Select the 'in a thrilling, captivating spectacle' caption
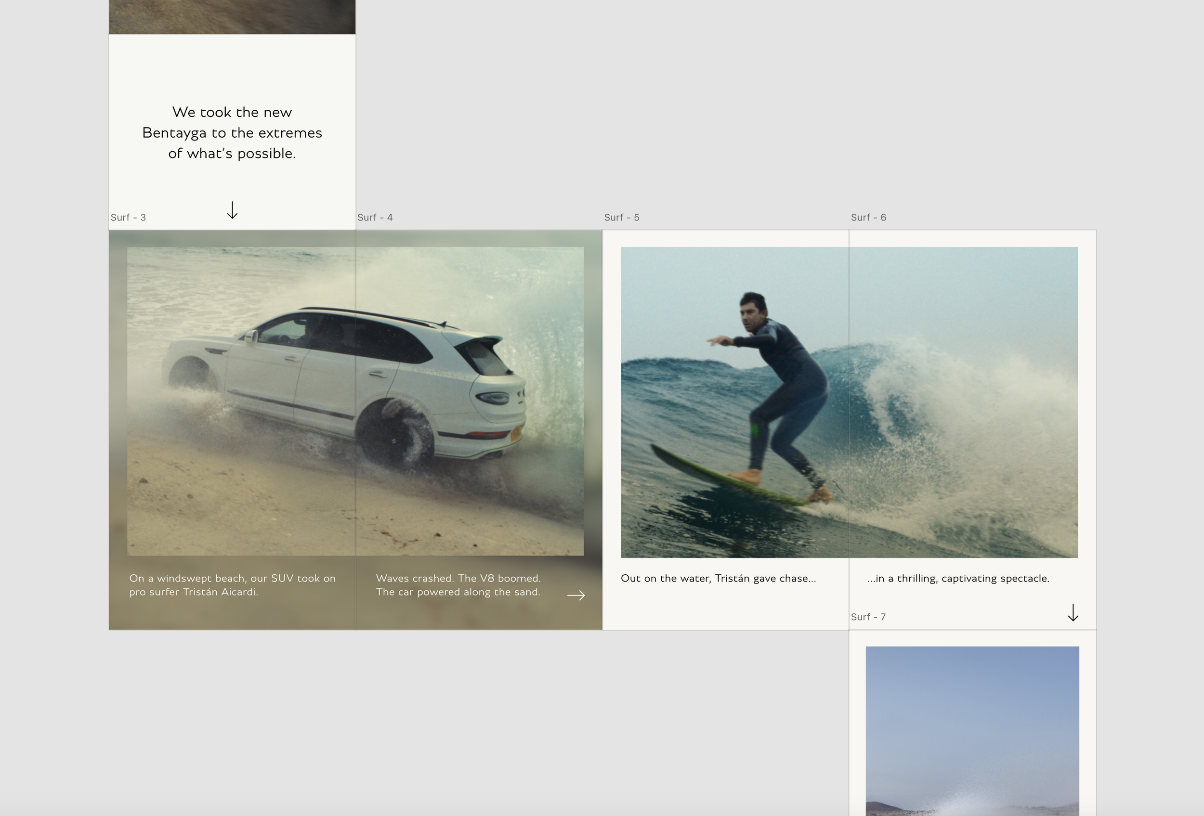The width and height of the screenshot is (1204, 816). [x=958, y=578]
